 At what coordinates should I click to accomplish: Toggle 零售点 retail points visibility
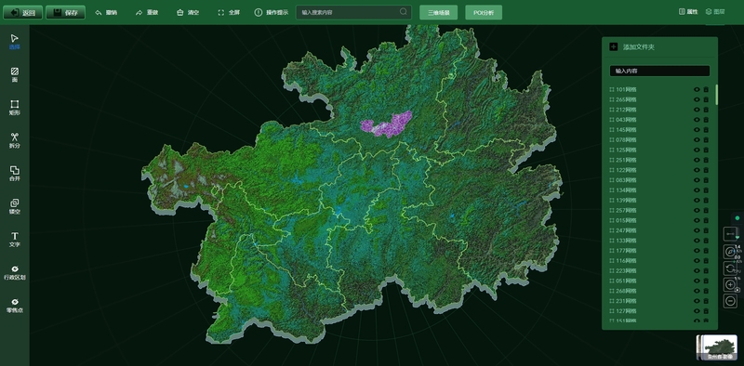(x=14, y=306)
